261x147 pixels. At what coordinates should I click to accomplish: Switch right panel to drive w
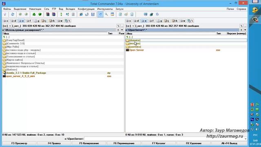(183, 21)
